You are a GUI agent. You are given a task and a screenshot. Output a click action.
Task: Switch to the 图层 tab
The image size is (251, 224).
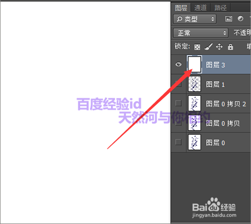[181, 8]
